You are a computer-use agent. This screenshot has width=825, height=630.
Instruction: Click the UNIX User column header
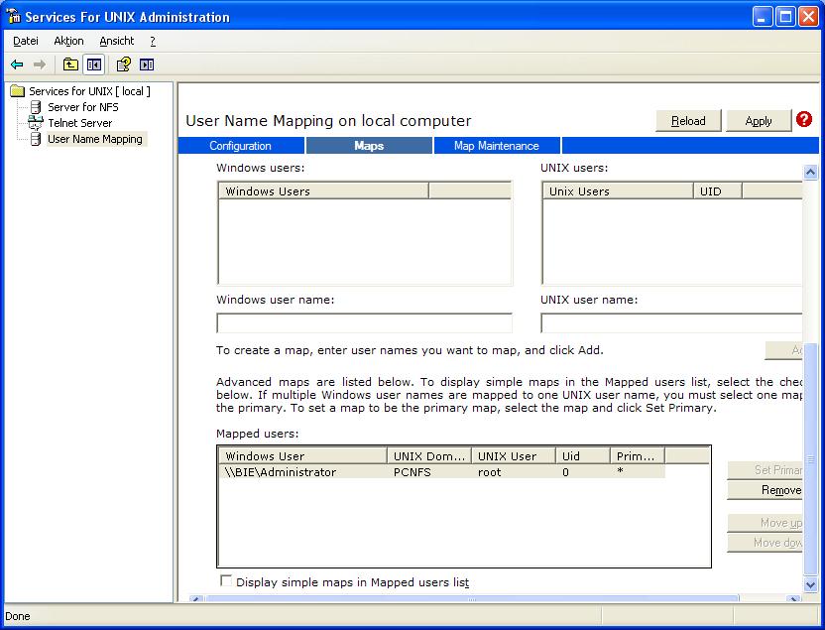tap(514, 455)
